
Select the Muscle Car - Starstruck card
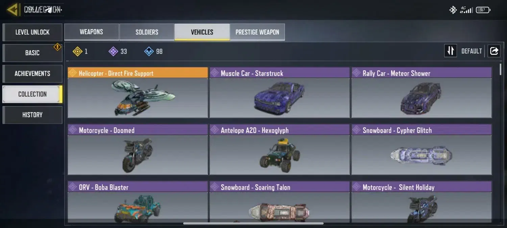(x=280, y=93)
